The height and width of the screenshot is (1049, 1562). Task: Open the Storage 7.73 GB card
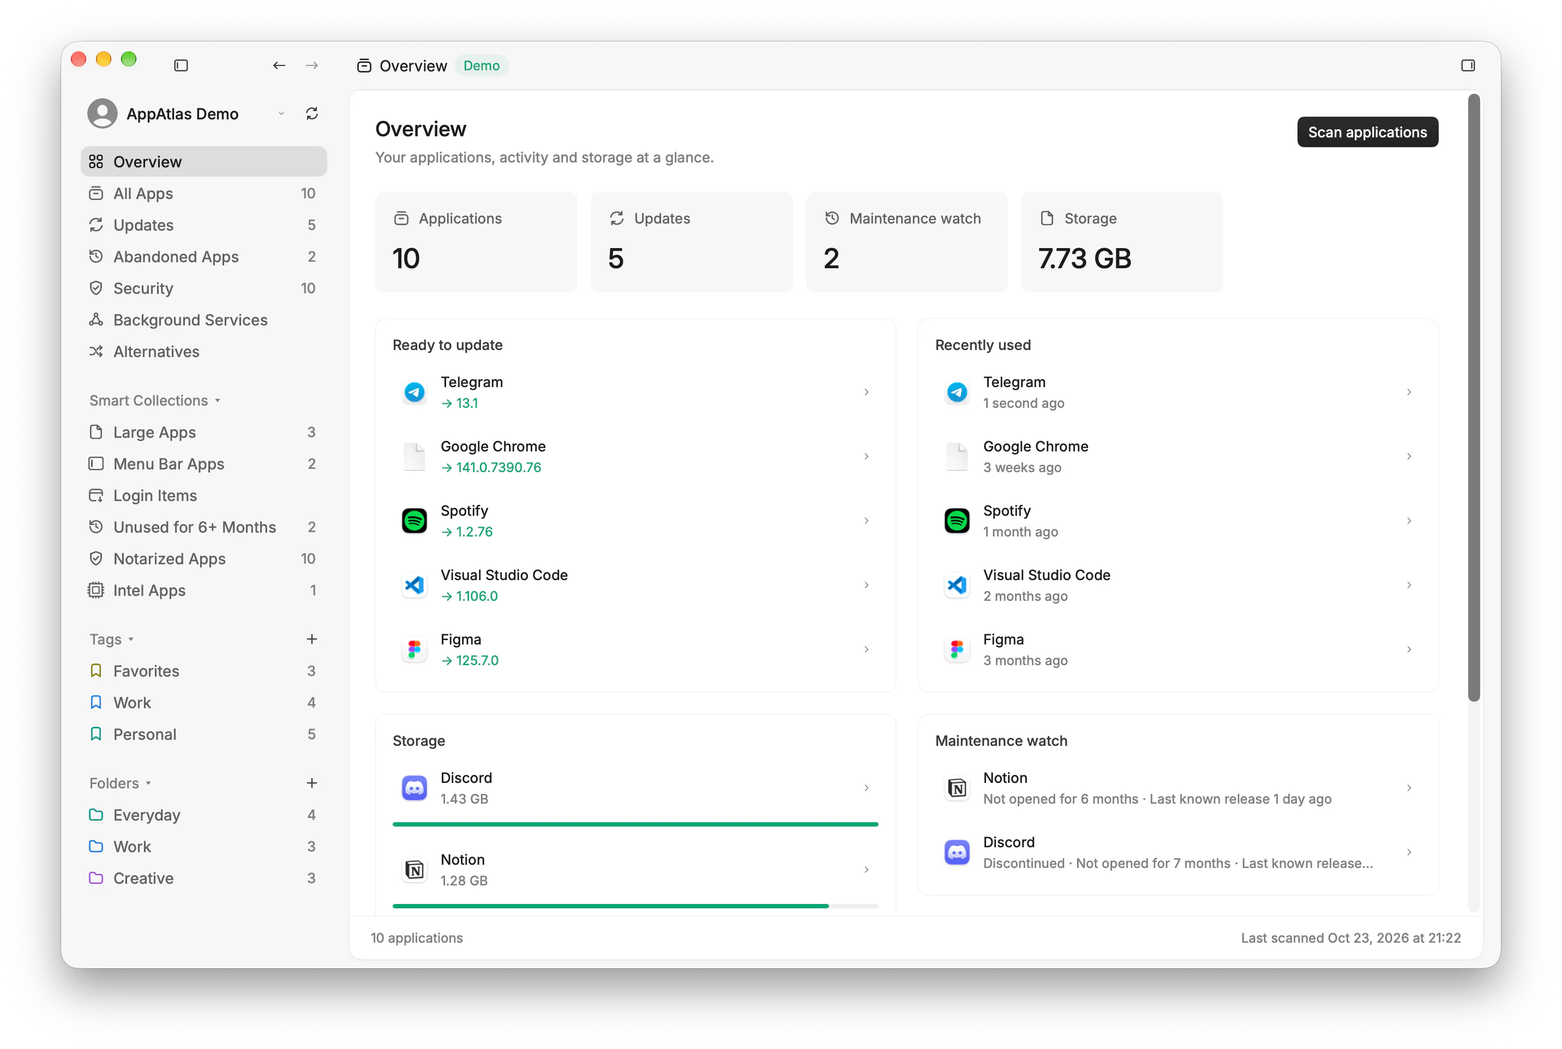tap(1122, 242)
